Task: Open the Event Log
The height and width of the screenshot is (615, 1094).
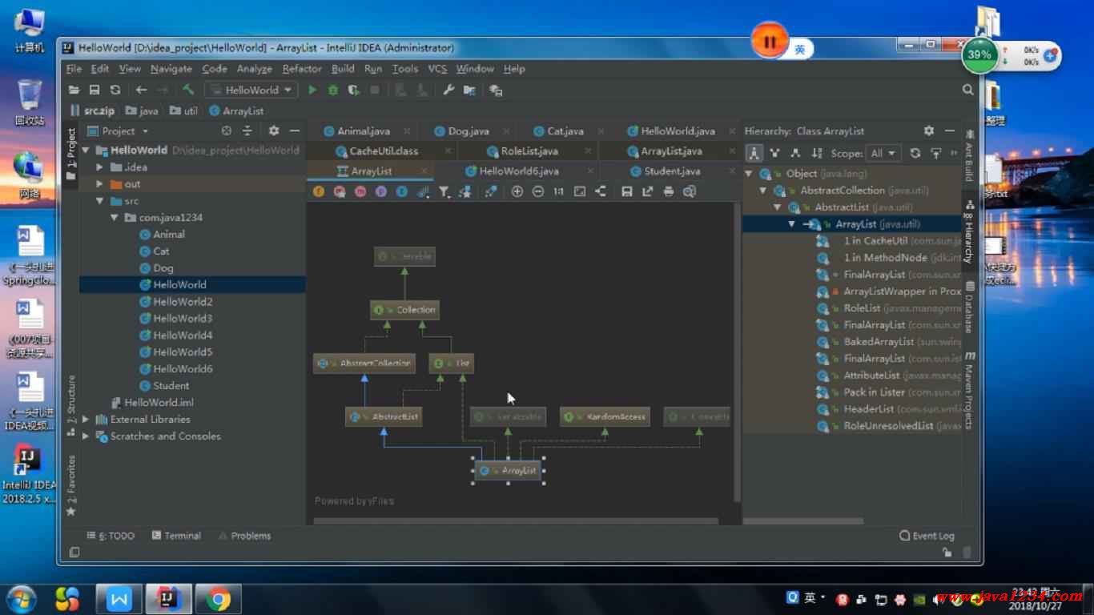Action: [x=927, y=536]
